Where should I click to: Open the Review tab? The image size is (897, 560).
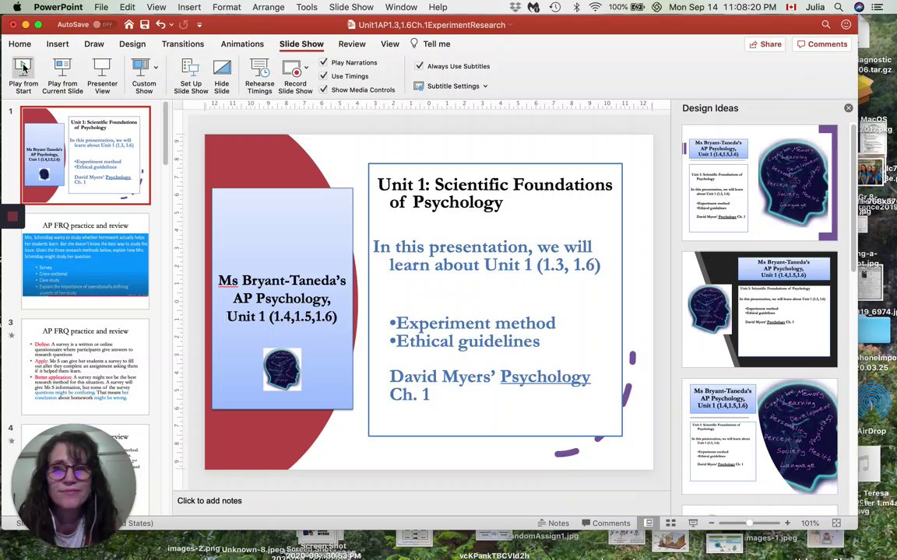352,44
